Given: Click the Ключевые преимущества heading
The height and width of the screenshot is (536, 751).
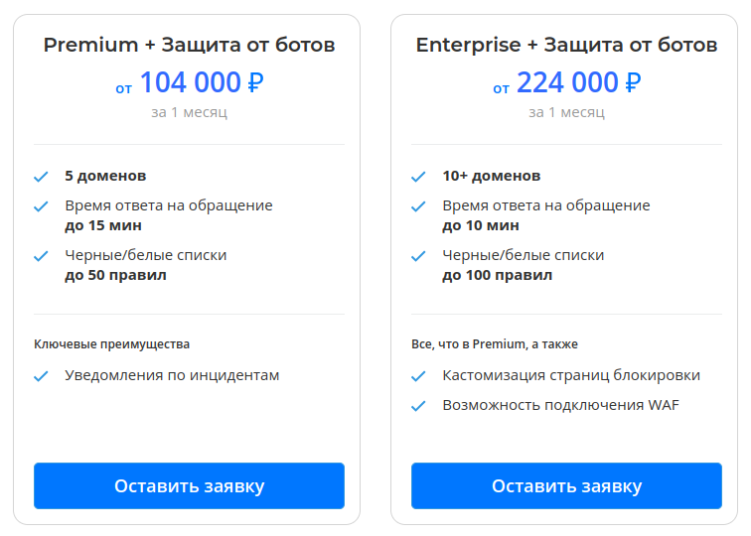Looking at the screenshot, I should coord(111,344).
